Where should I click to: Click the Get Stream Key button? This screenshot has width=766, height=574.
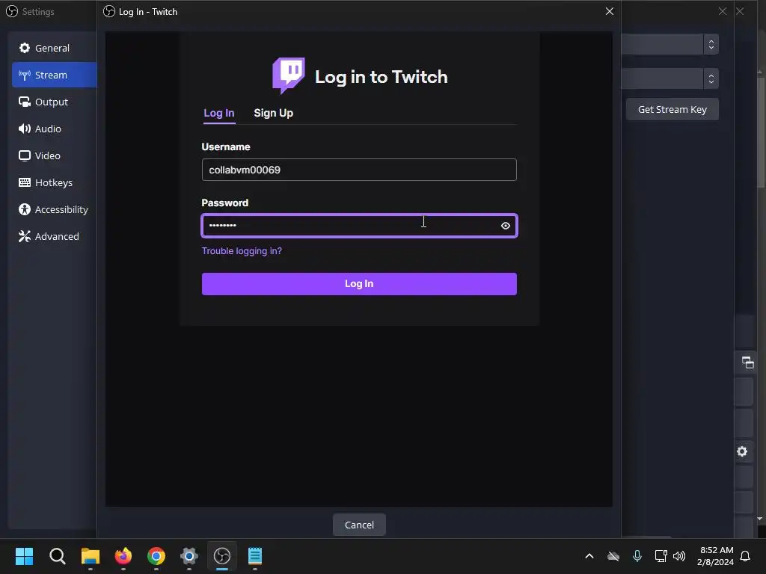[x=672, y=109]
